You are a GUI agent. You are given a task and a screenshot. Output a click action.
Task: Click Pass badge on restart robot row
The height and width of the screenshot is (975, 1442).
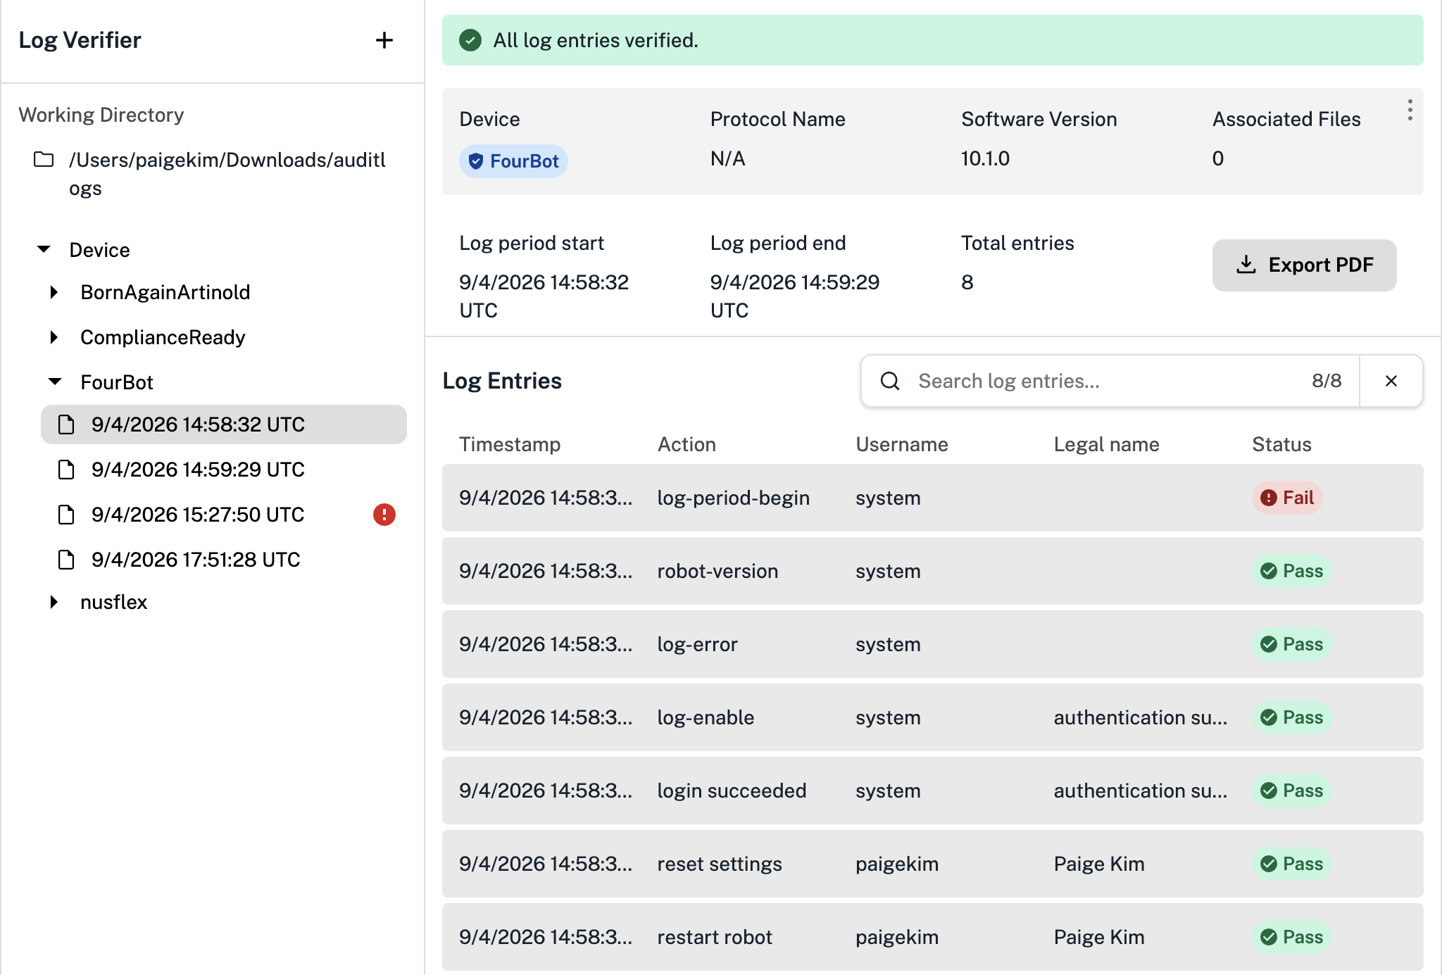click(1291, 937)
